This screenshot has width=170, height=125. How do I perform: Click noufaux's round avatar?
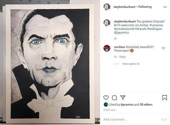(x=107, y=48)
